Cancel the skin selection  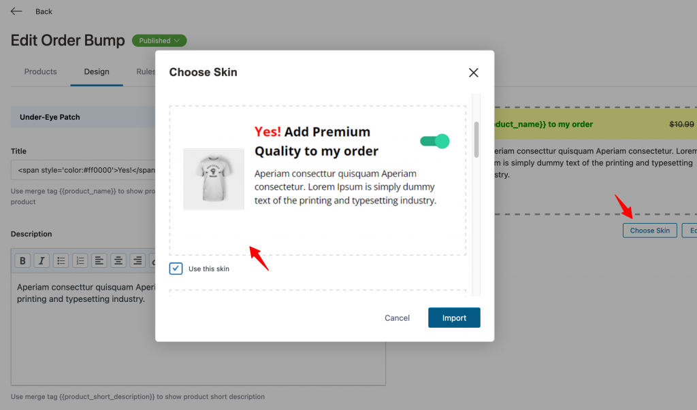pyautogui.click(x=397, y=318)
